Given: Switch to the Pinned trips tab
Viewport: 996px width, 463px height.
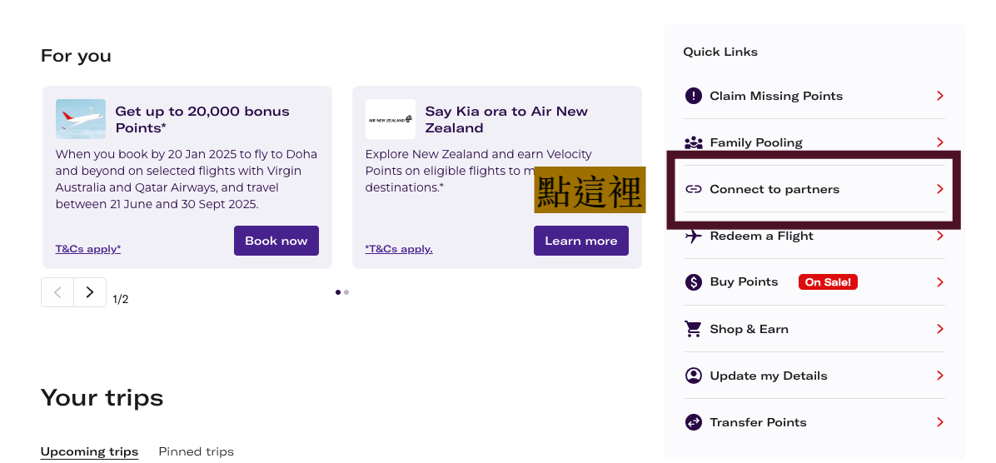Looking at the screenshot, I should [x=196, y=451].
